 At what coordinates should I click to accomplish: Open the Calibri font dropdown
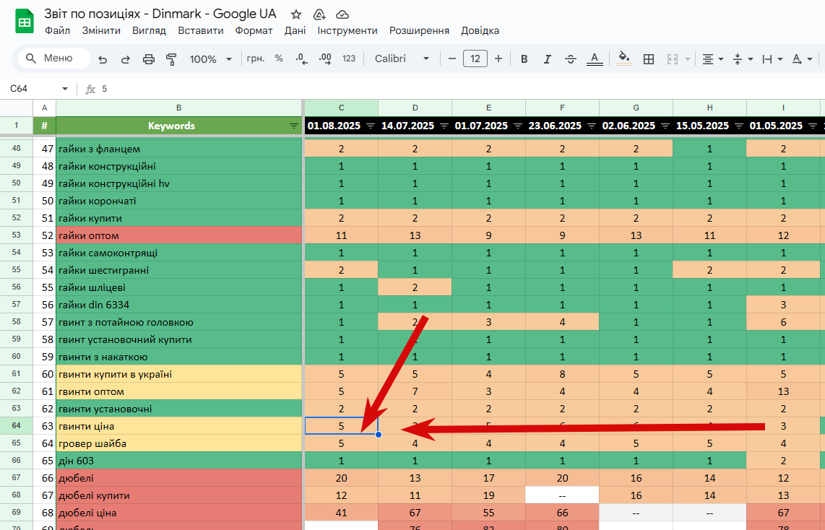(402, 58)
